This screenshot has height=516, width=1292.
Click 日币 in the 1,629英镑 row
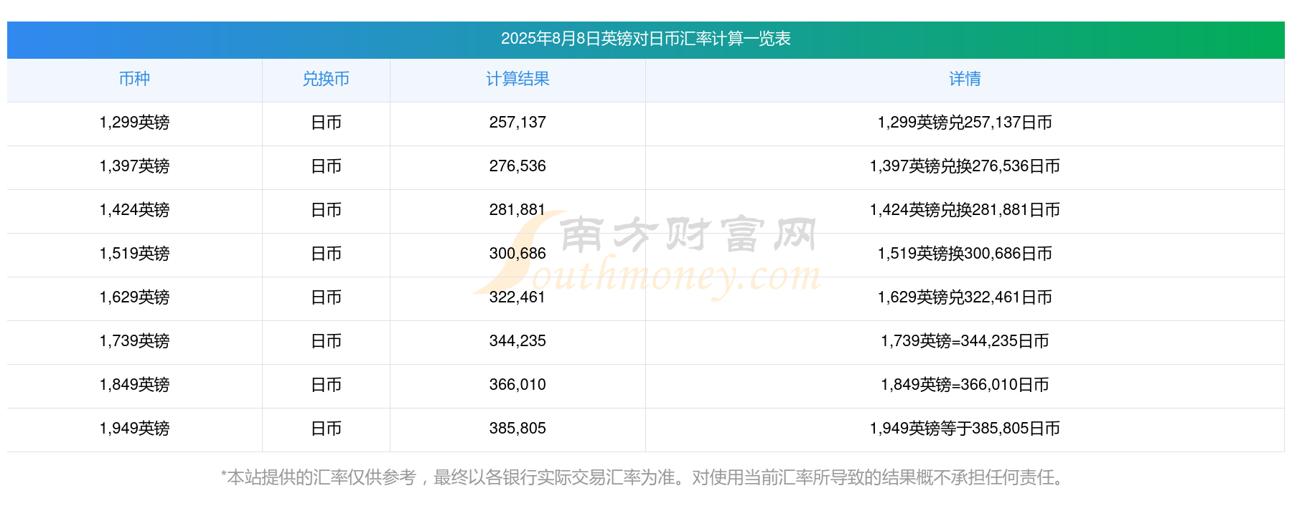(326, 297)
